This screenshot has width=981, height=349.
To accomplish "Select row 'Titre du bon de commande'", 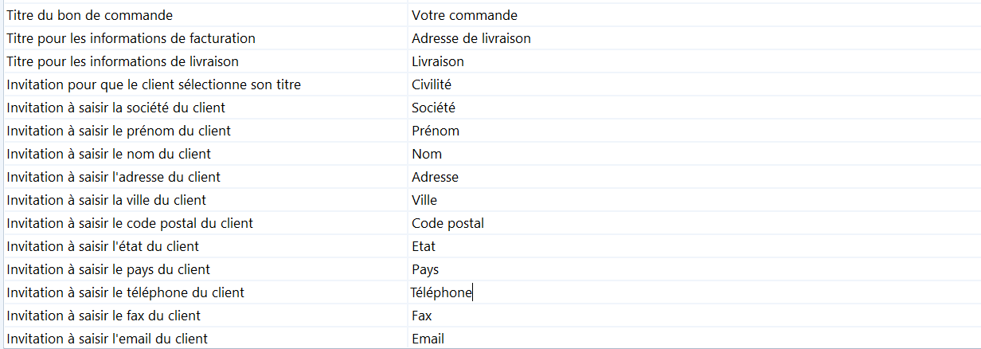I will tap(89, 15).
